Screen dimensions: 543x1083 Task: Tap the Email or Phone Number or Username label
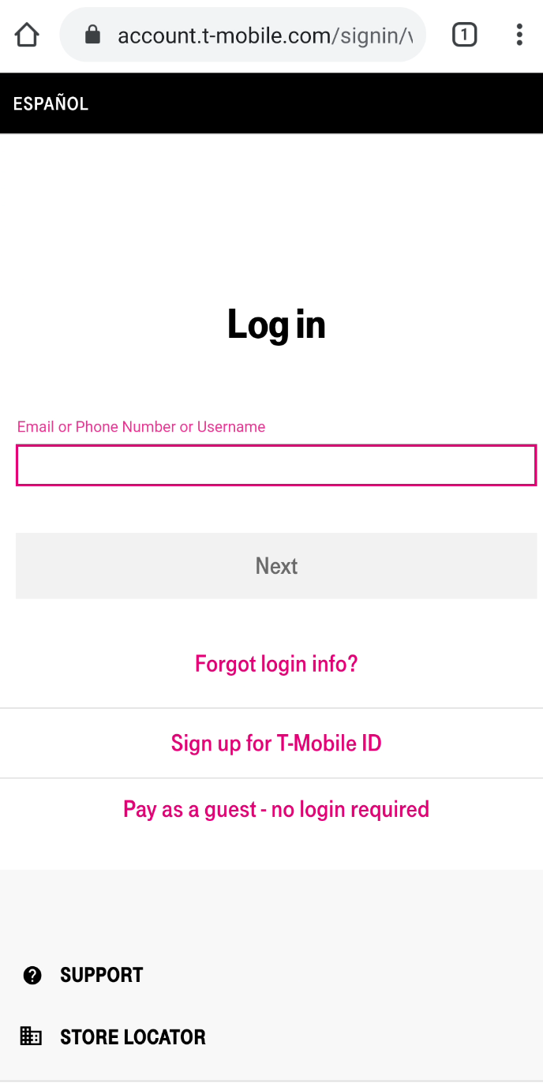(141, 426)
